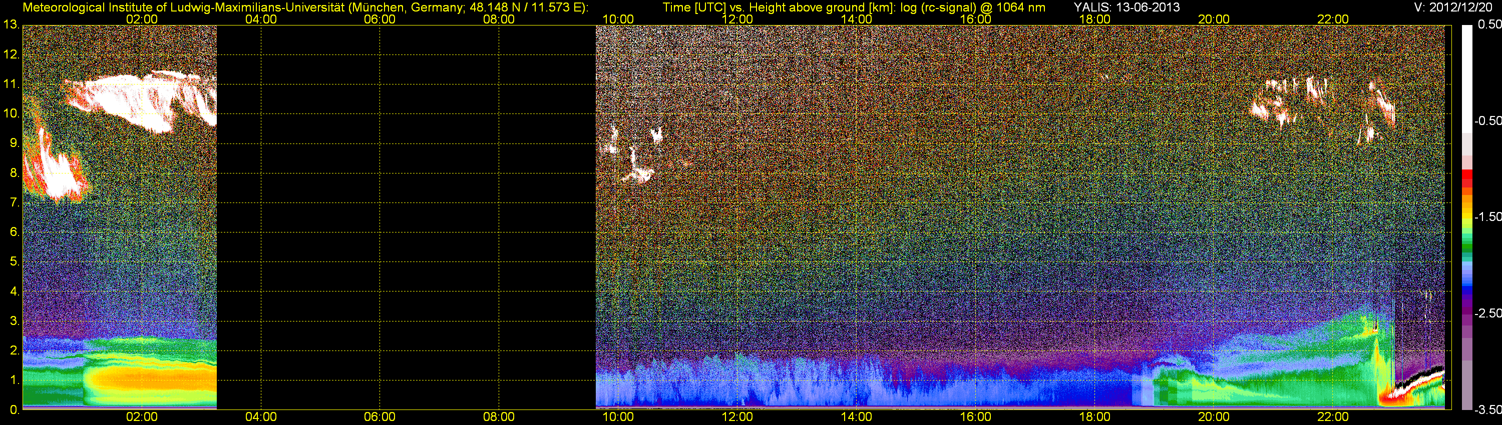The width and height of the screenshot is (1502, 425).
Task: Click the 16:00 label on the top time axis
Action: [975, 19]
